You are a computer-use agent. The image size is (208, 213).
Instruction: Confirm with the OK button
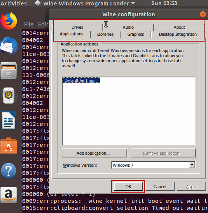[128, 187]
